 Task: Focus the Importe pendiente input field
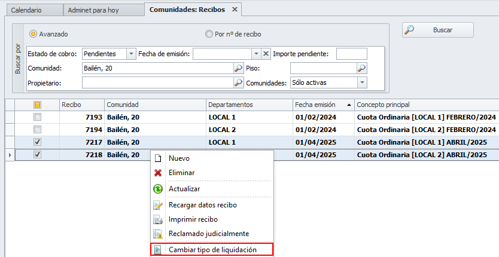click(352, 54)
